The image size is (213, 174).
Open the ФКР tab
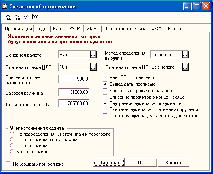click(x=75, y=29)
